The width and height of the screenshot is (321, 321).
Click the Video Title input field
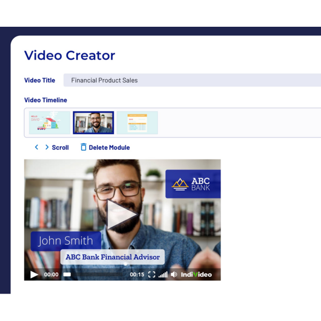click(x=193, y=80)
